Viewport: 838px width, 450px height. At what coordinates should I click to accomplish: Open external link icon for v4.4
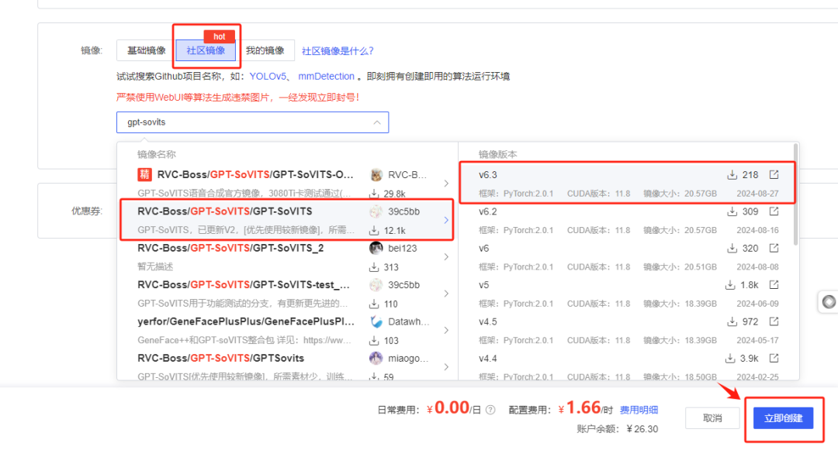(774, 359)
